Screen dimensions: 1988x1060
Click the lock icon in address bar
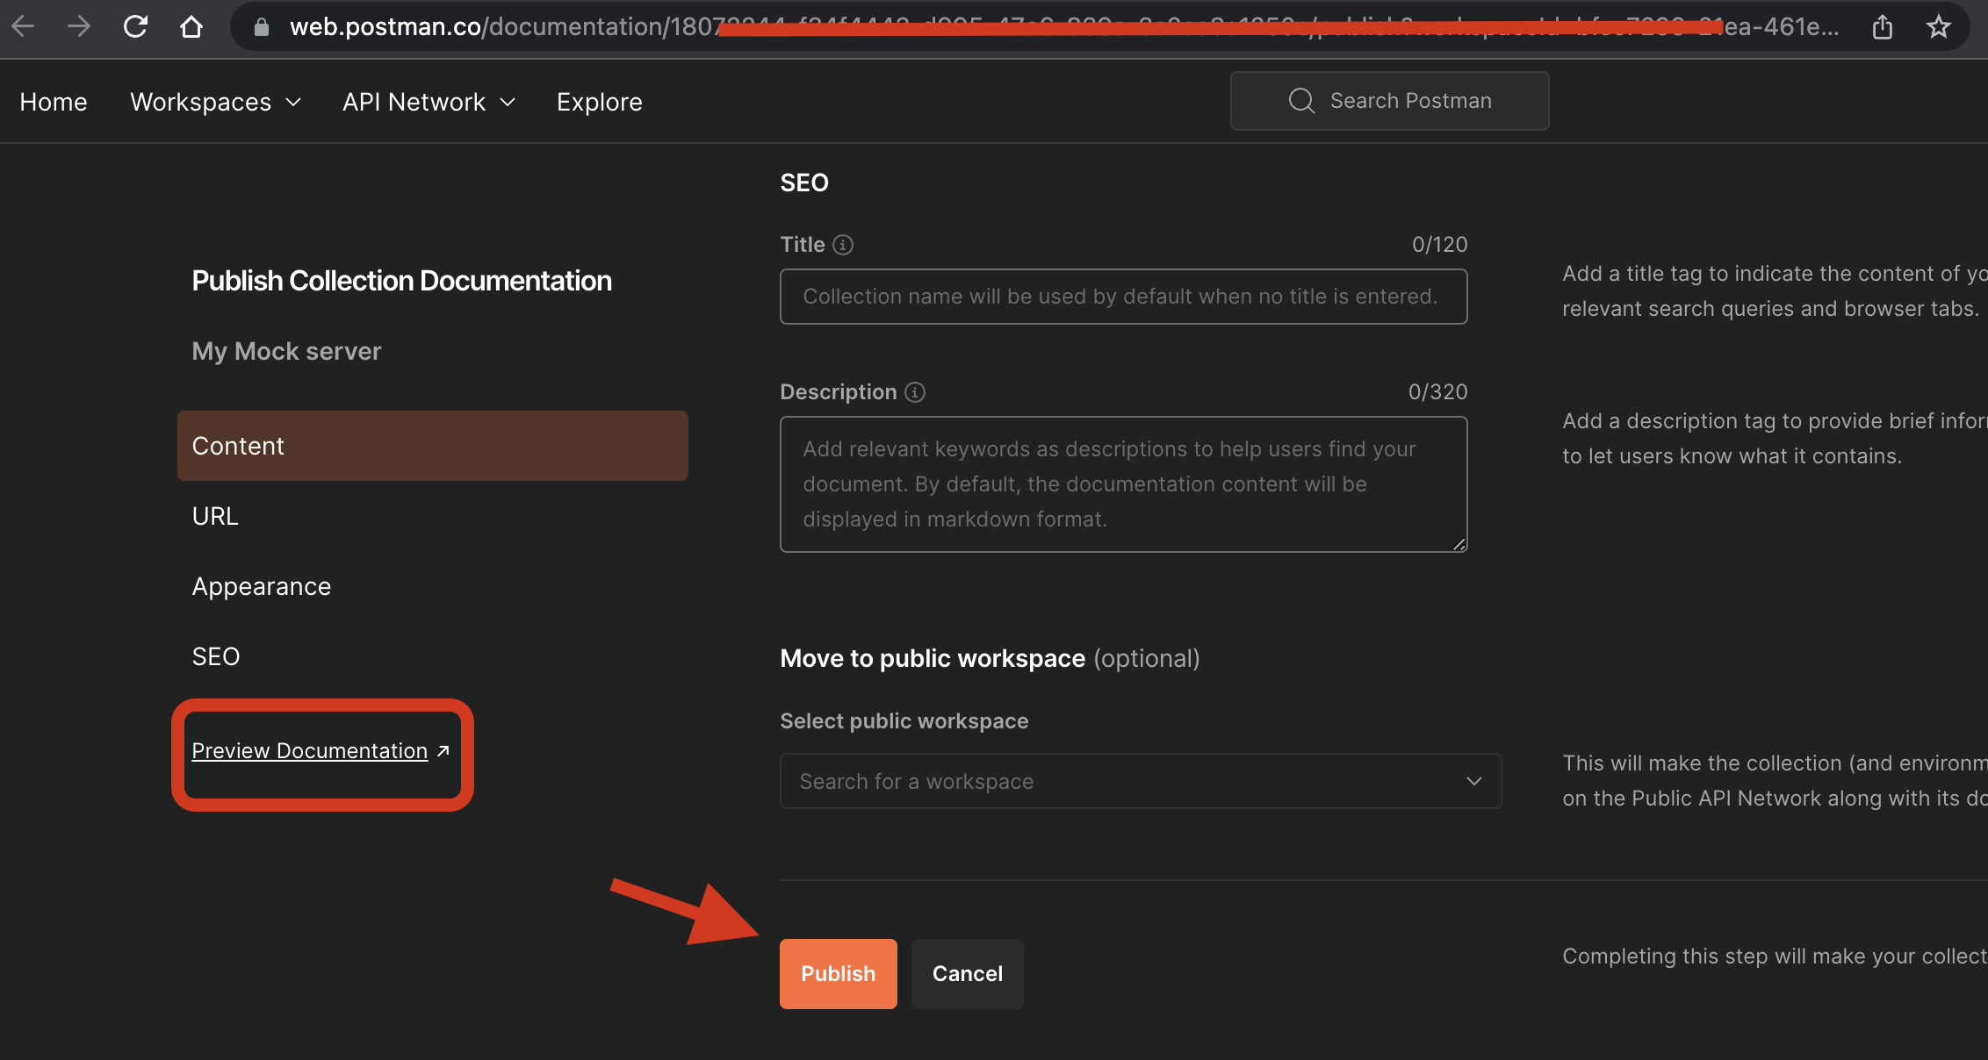261,27
